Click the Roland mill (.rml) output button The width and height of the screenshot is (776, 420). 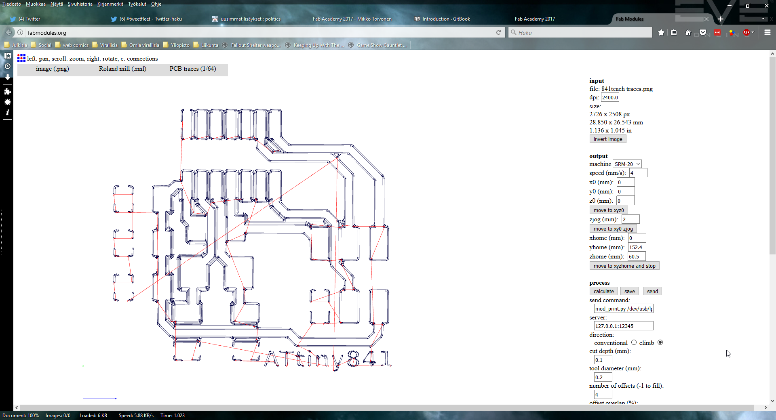pos(122,69)
